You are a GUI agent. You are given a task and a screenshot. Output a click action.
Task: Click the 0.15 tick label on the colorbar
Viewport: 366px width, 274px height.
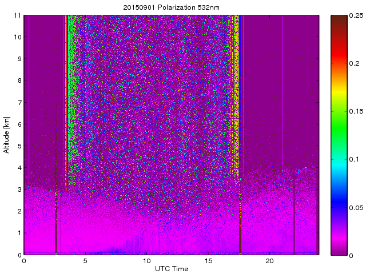point(356,111)
